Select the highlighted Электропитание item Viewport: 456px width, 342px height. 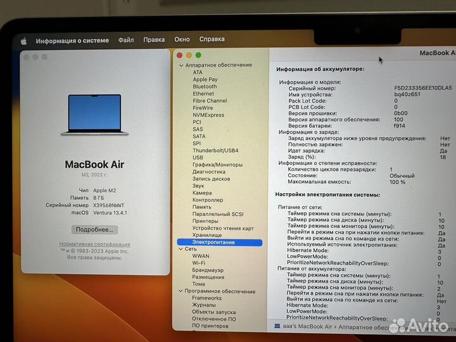click(x=220, y=242)
